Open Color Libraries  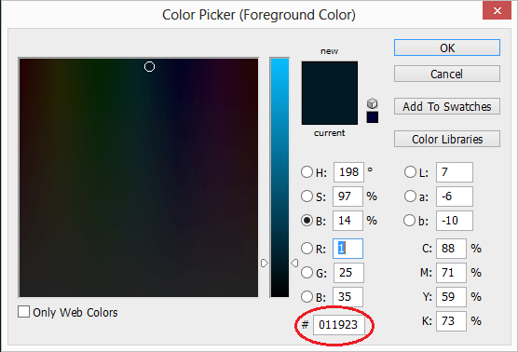(x=447, y=139)
